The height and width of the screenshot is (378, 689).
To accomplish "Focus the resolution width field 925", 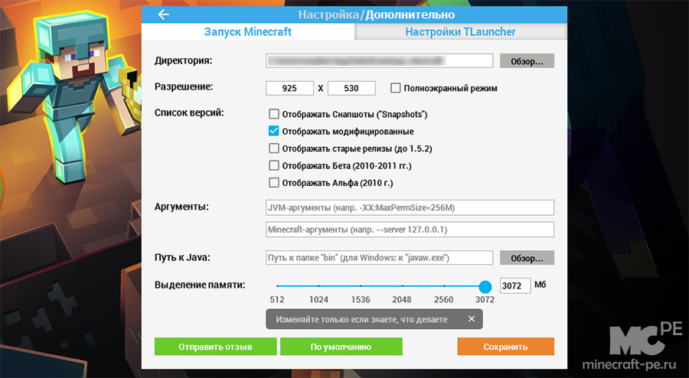I will tap(289, 88).
